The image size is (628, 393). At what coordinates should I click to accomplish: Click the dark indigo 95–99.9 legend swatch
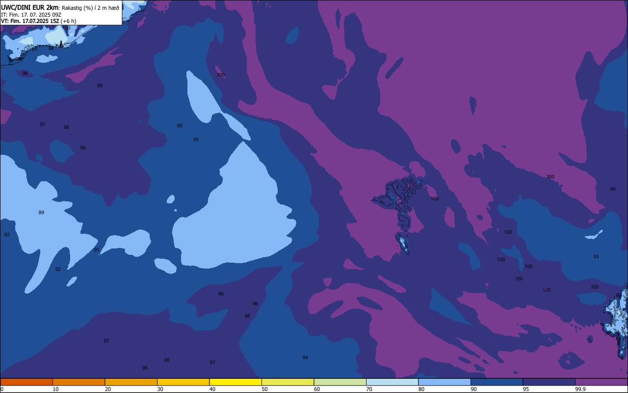[x=549, y=382]
